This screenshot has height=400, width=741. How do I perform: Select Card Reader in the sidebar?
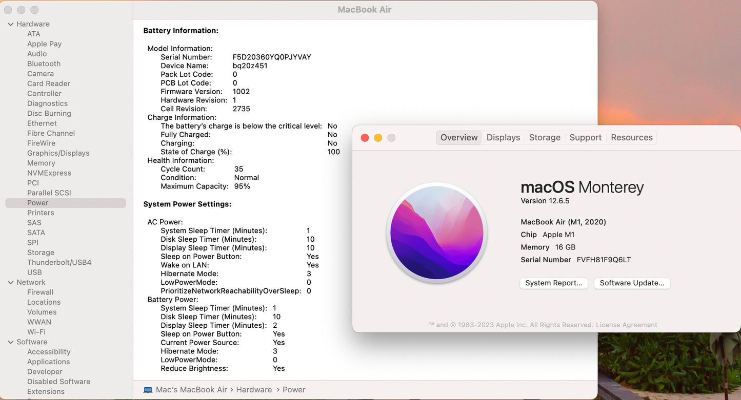point(49,83)
